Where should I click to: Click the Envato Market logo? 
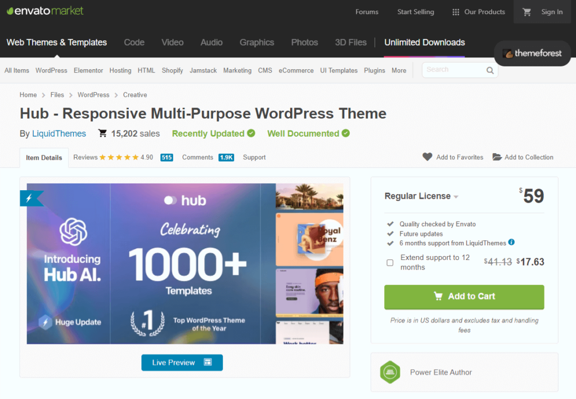45,11
